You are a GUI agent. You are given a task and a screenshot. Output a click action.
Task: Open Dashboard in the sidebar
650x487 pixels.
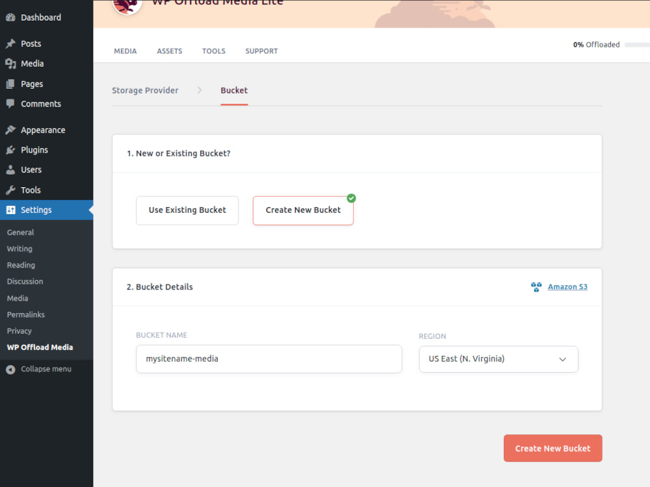pyautogui.click(x=40, y=18)
